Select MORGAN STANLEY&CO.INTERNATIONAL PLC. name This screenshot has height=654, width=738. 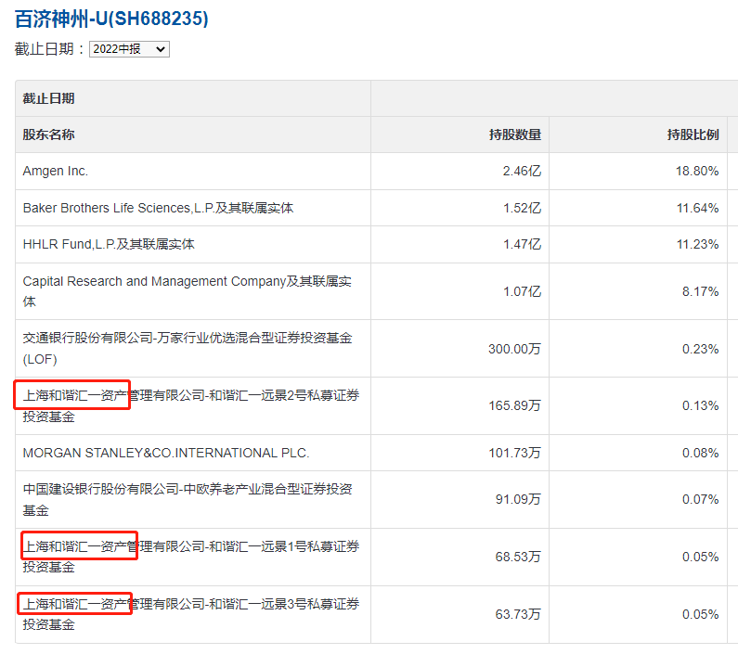point(166,453)
